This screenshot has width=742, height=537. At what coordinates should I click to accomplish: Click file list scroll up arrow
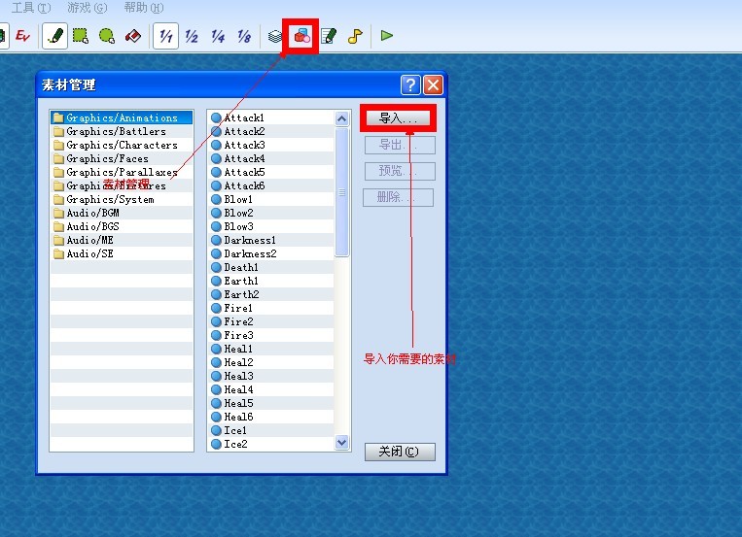pos(341,118)
